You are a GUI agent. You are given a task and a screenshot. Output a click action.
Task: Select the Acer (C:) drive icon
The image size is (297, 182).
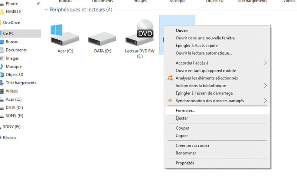(65, 35)
